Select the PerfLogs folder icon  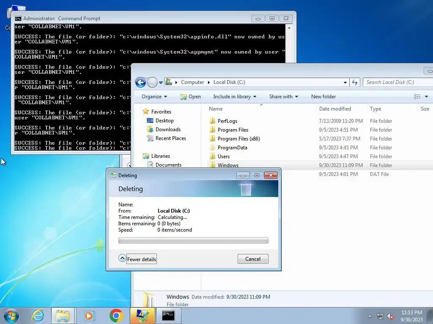click(x=212, y=121)
